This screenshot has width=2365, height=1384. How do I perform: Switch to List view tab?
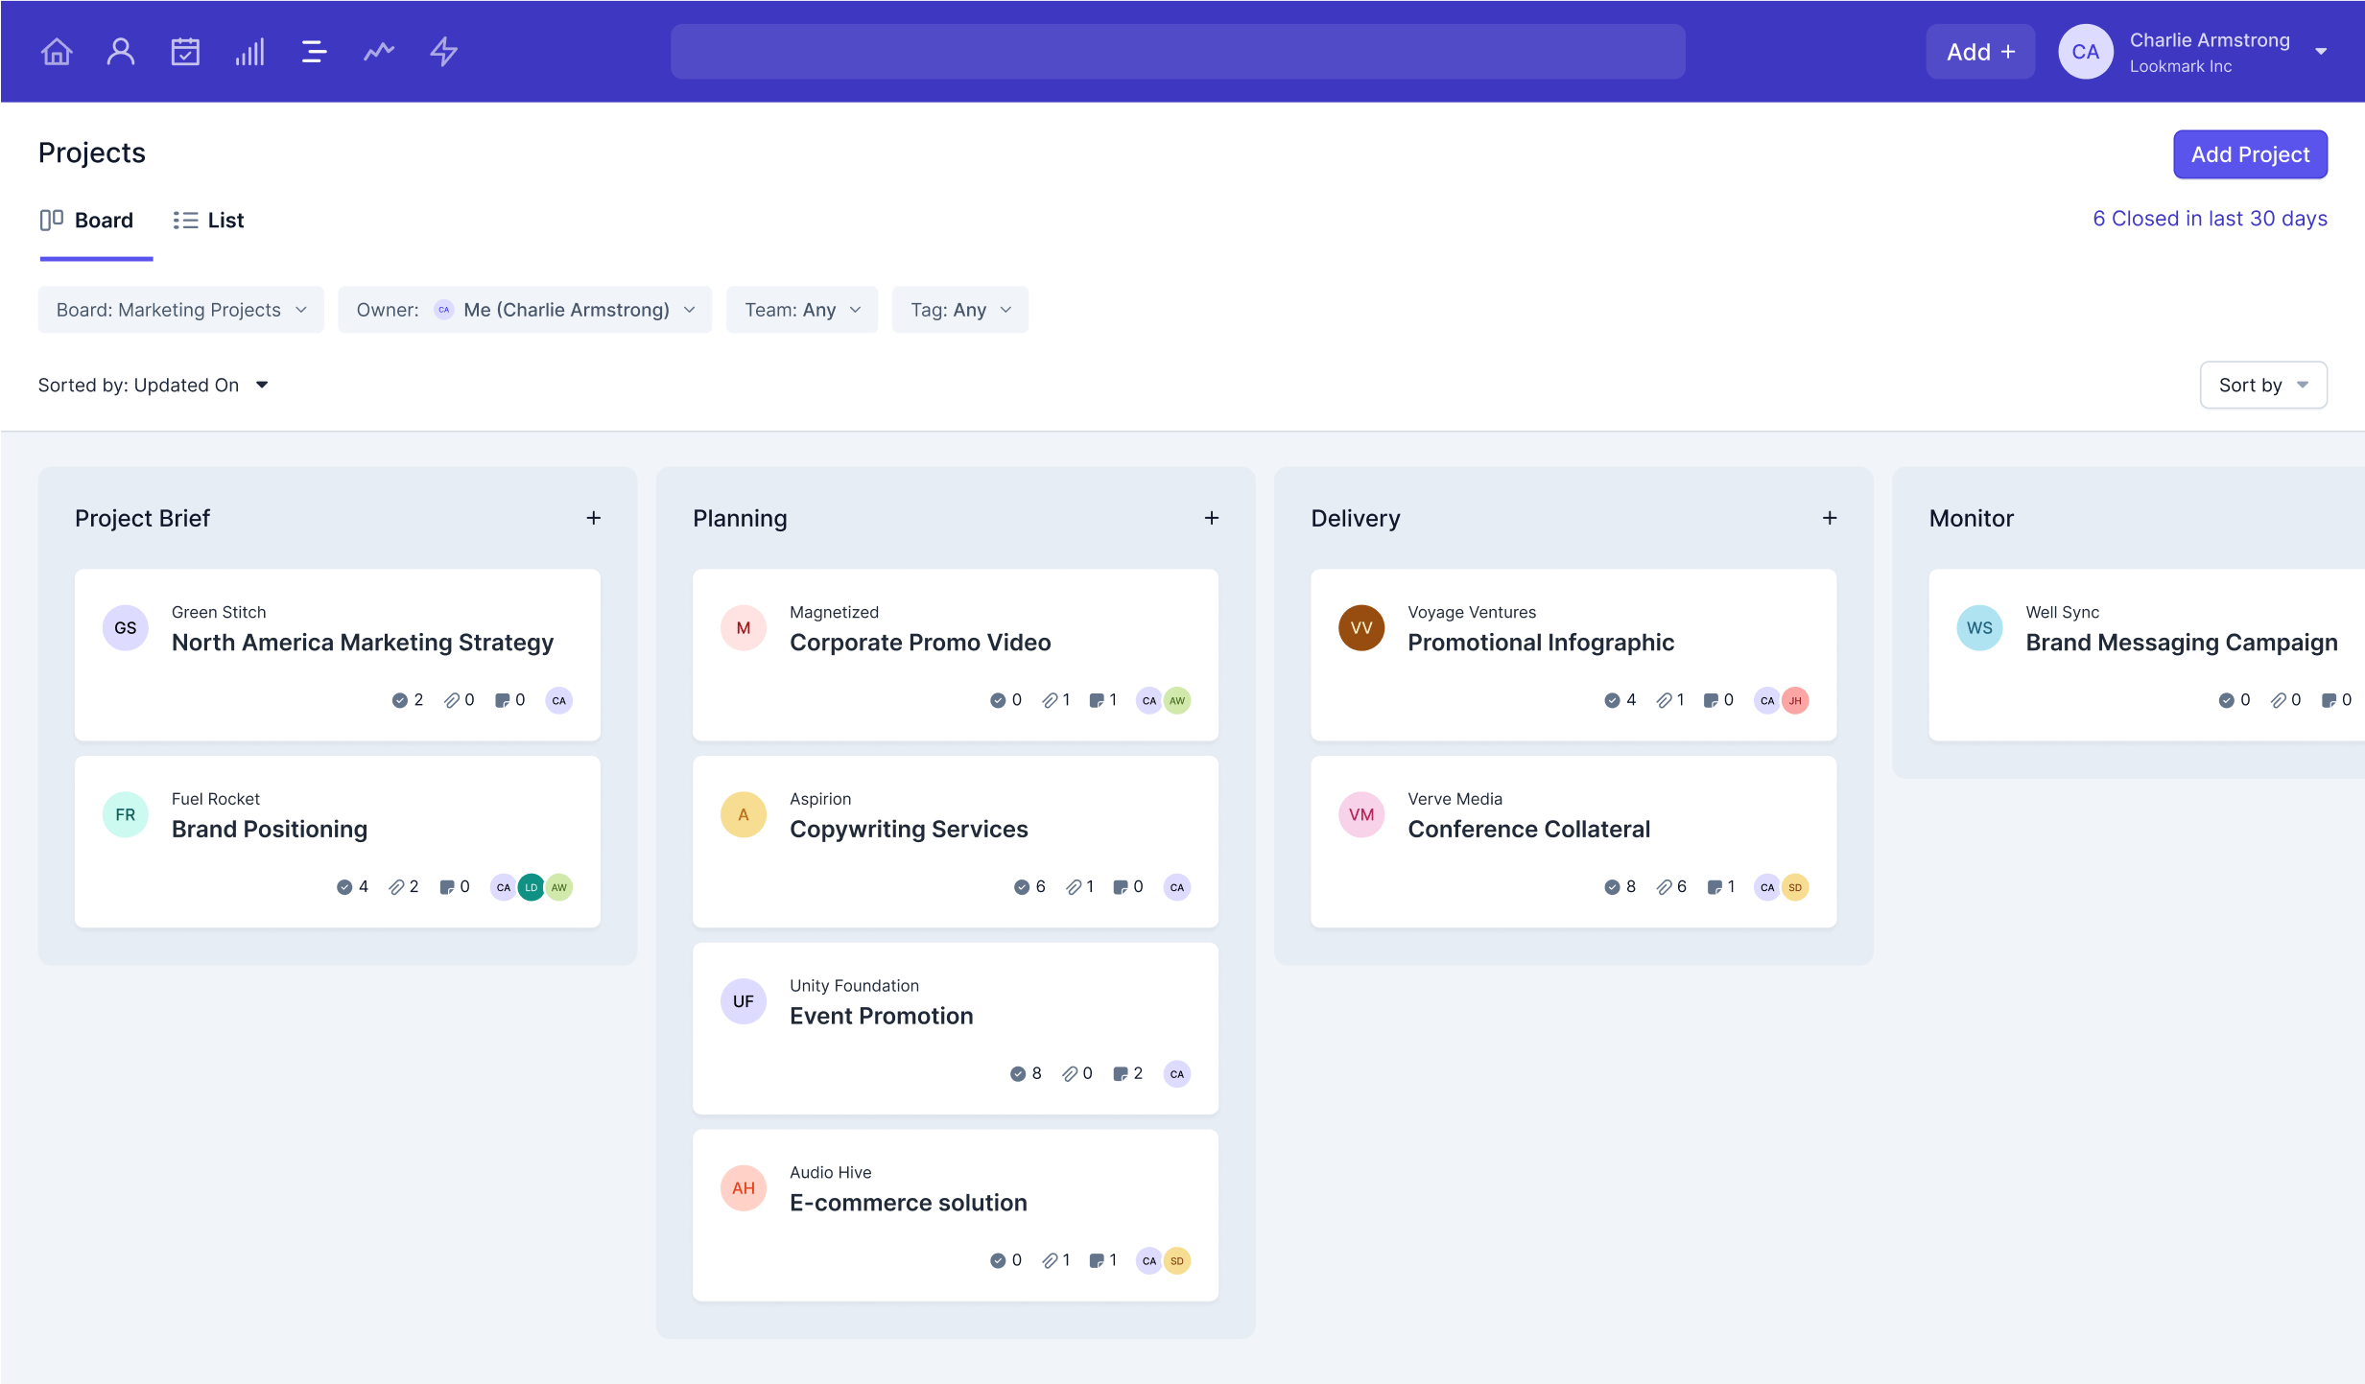click(x=207, y=219)
